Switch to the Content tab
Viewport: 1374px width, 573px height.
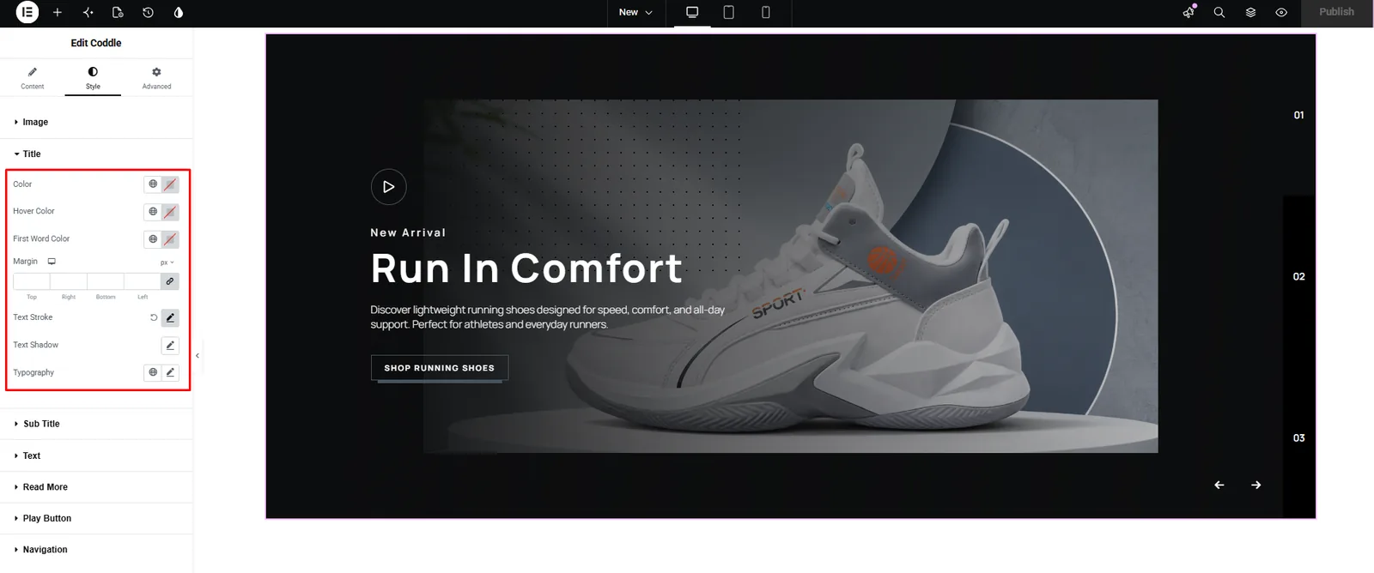[x=32, y=78]
